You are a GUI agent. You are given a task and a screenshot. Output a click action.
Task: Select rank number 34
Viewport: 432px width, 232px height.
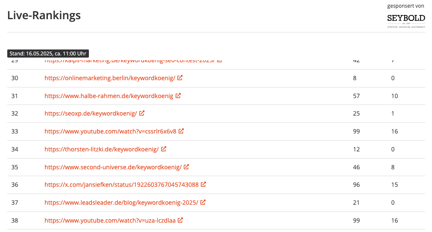tap(15, 149)
